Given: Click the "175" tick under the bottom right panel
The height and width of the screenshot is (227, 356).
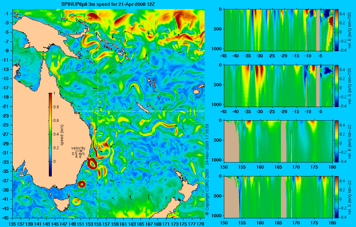Looking at the screenshot, I should 314,223.
